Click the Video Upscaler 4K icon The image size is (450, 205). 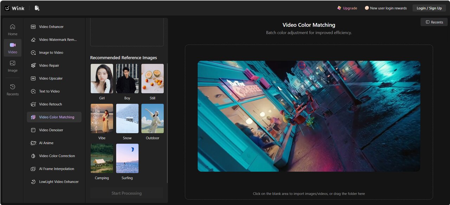(x=33, y=78)
